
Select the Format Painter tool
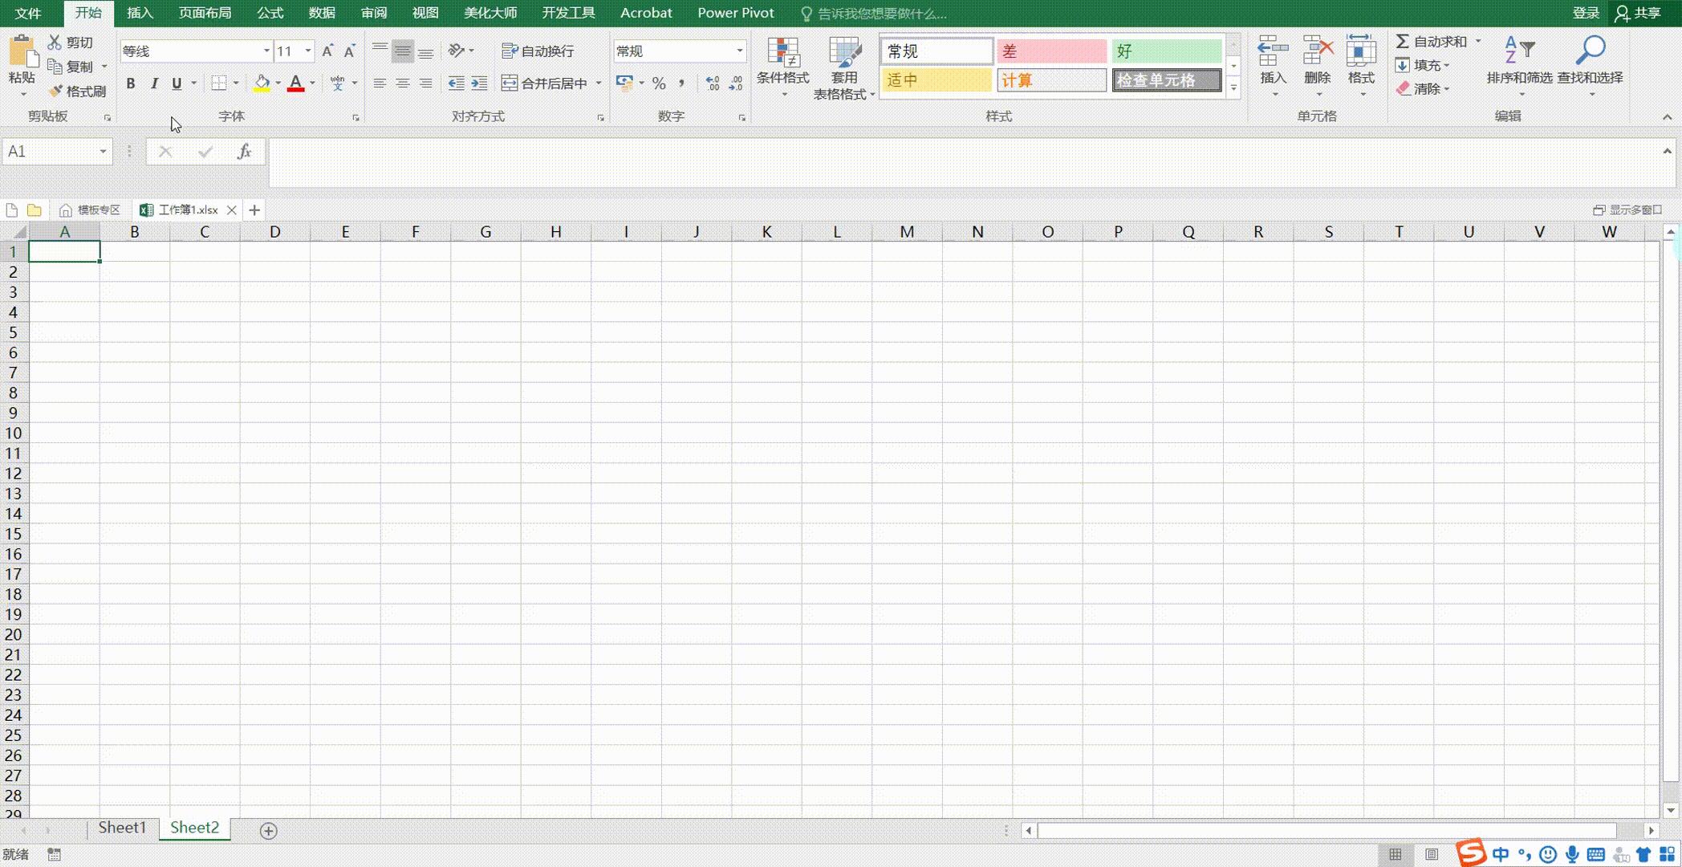click(x=77, y=91)
